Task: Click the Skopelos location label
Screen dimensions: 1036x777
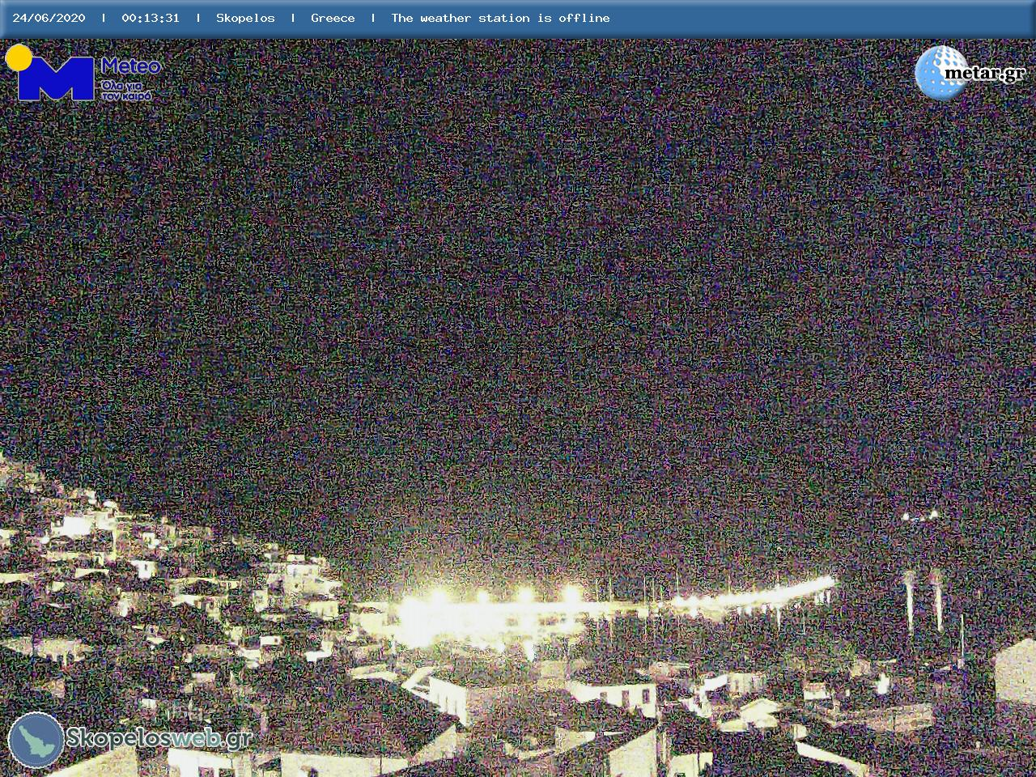Action: [245, 18]
